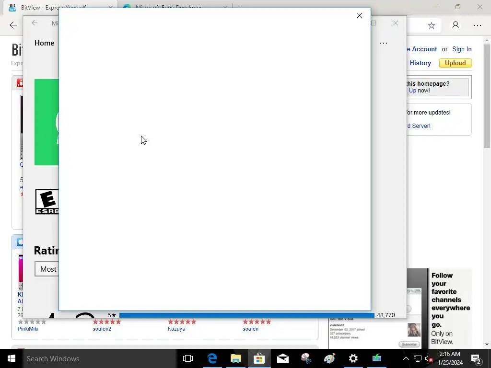Click the star rating above soafen2
Screen dimensions: 491x368
point(107,322)
